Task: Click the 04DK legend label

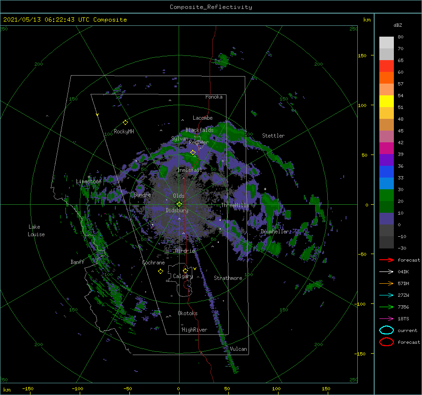Action: (403, 272)
